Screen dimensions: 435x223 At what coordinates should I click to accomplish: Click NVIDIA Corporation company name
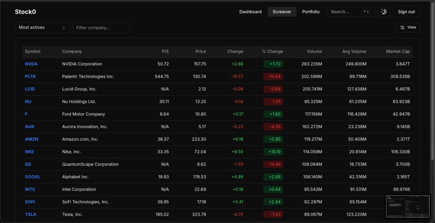point(82,64)
